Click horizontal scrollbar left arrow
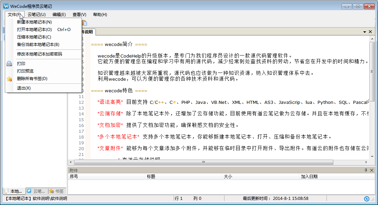Screen dimensions: 378x205 click(71, 162)
